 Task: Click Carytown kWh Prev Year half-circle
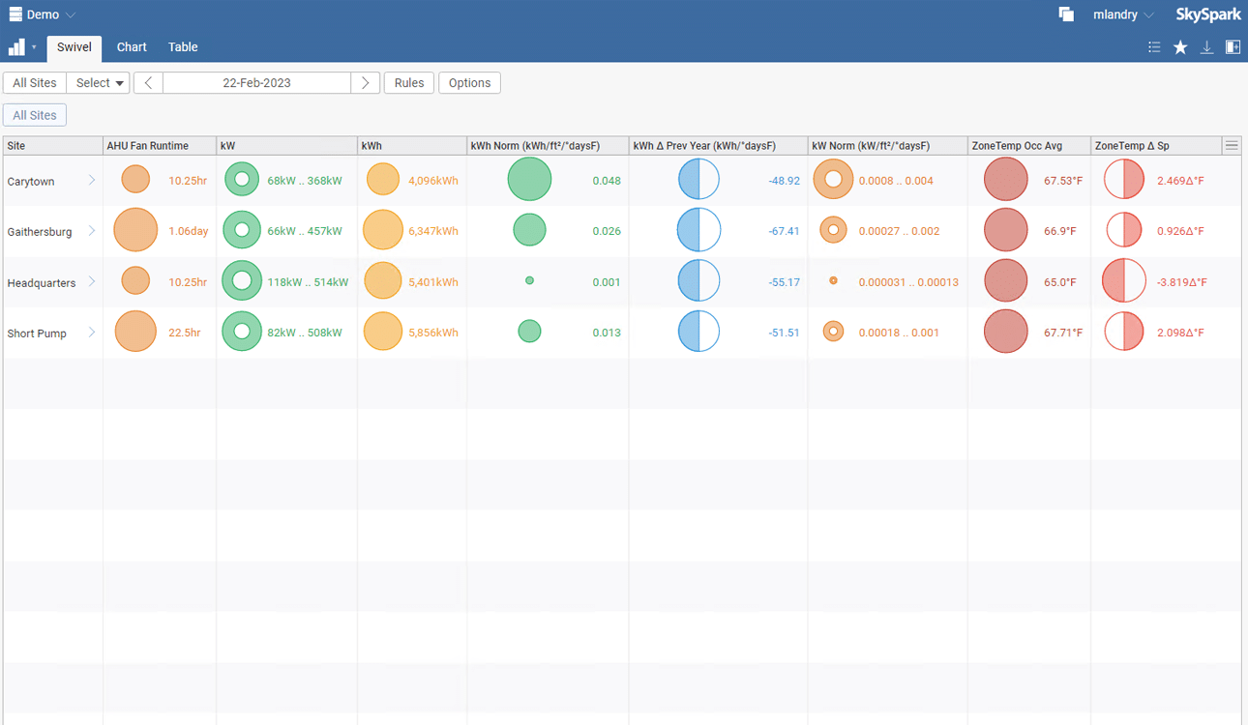[698, 180]
